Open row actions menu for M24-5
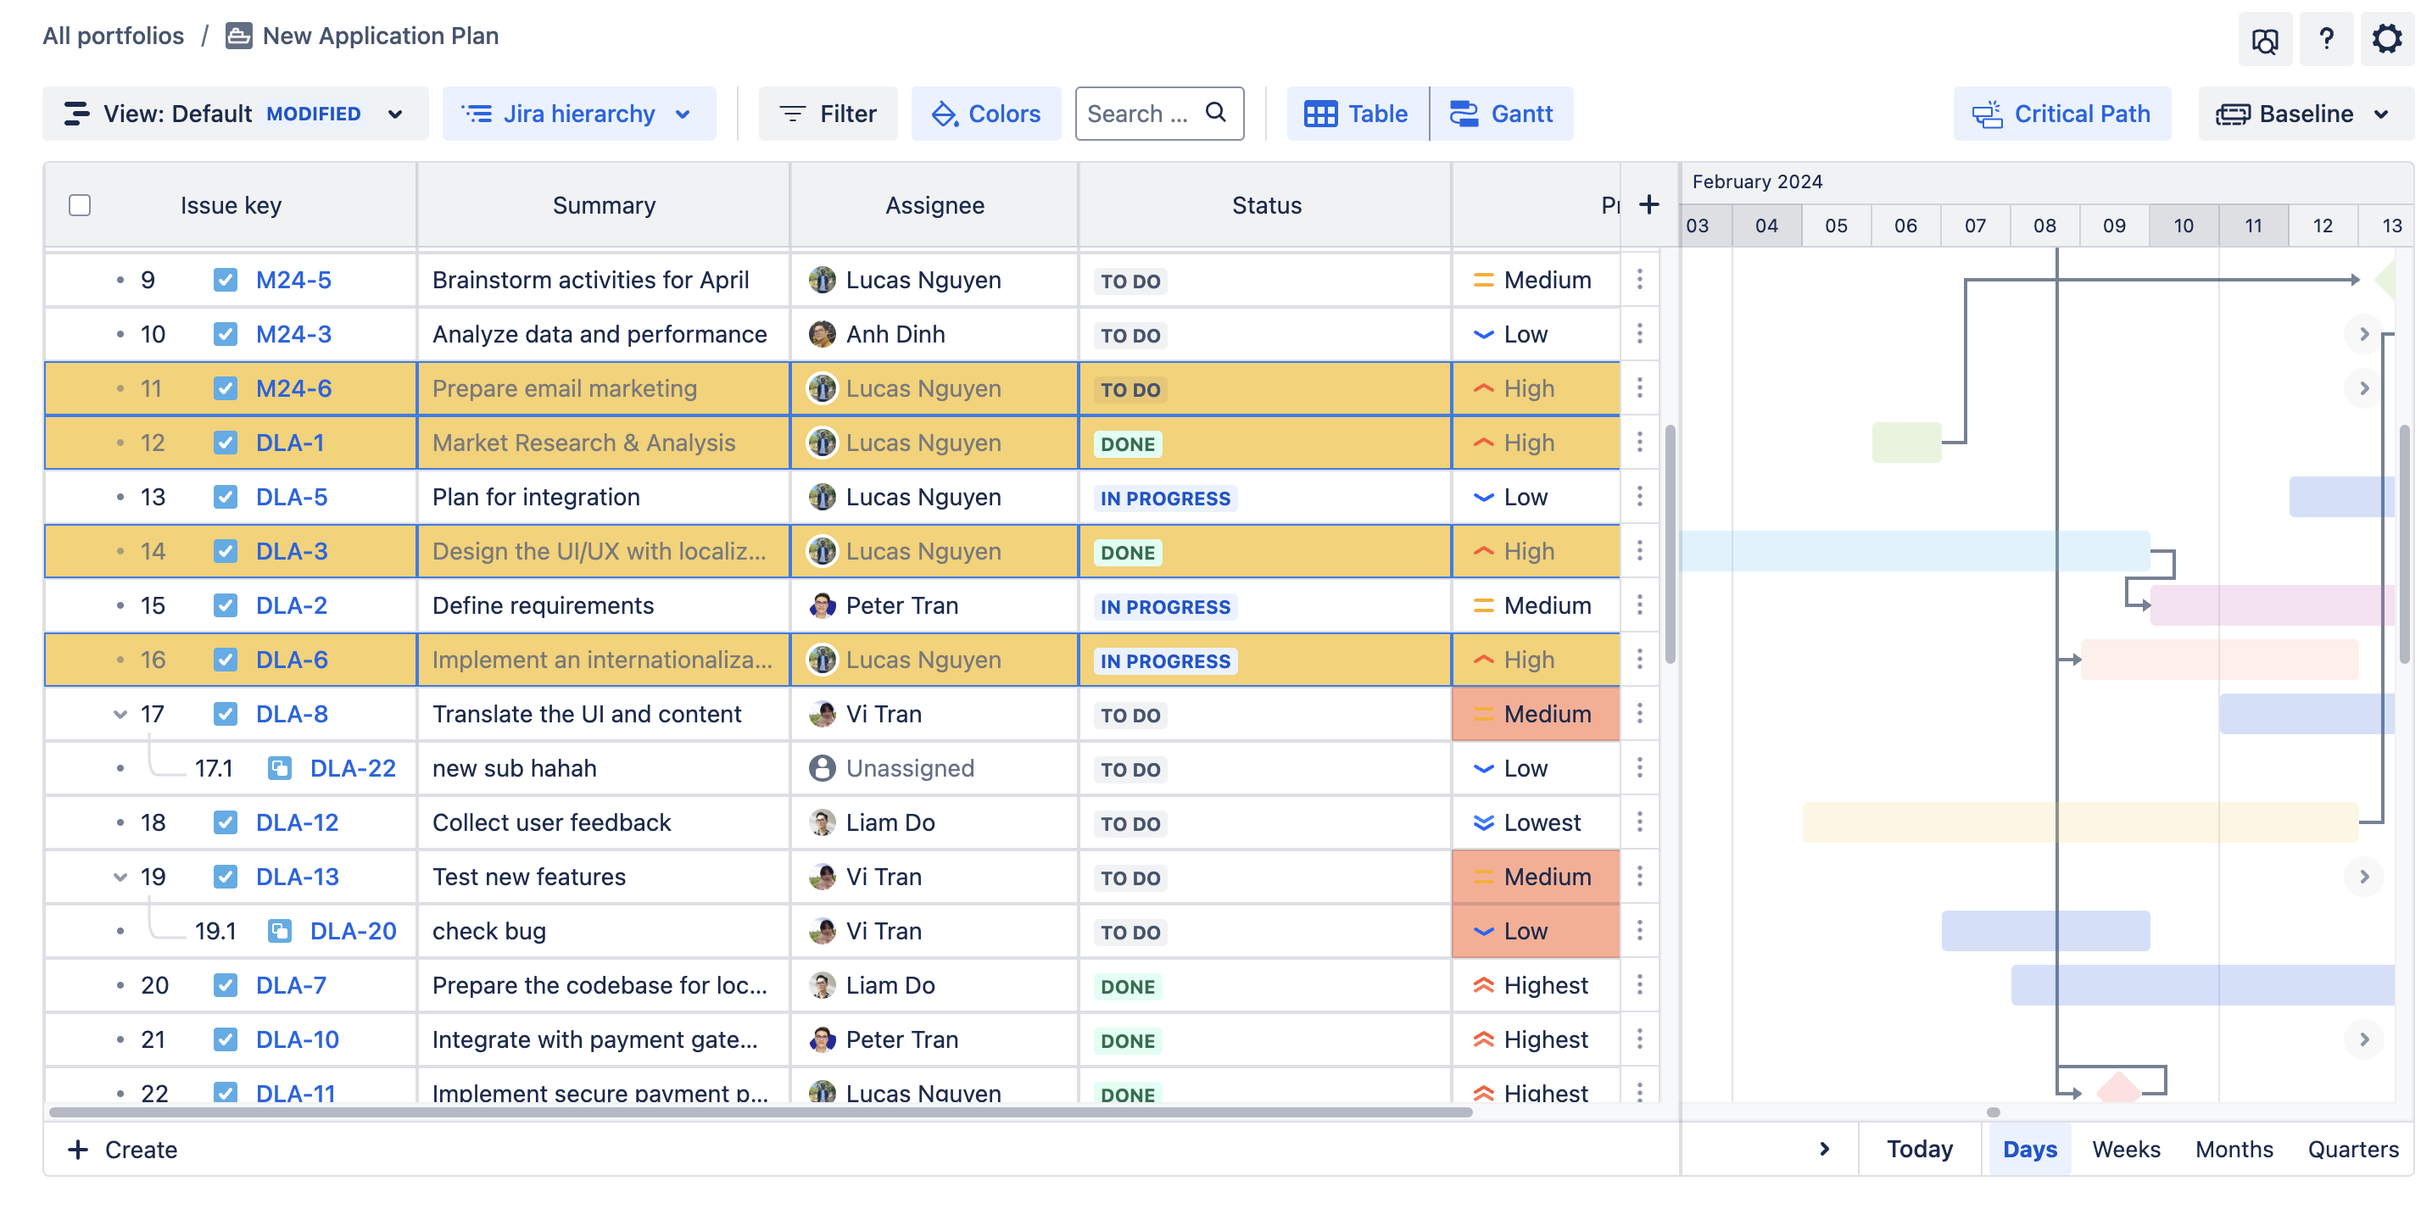Screen dimensions: 2432x1209 point(1639,280)
